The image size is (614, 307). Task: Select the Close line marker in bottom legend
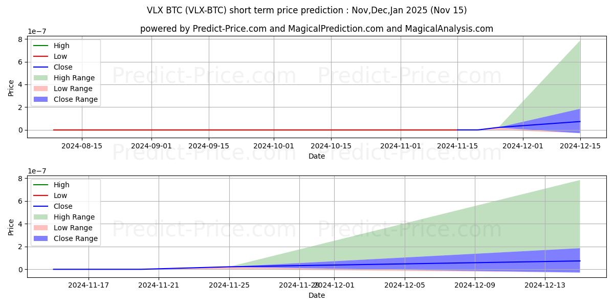click(x=41, y=207)
